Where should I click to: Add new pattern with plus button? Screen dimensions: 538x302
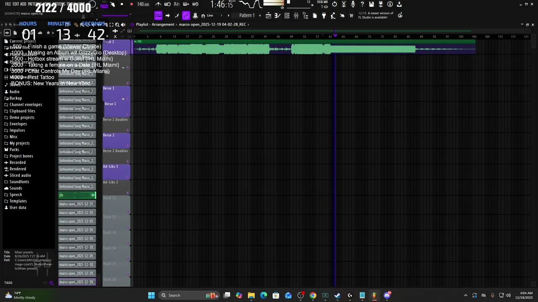pos(260,16)
